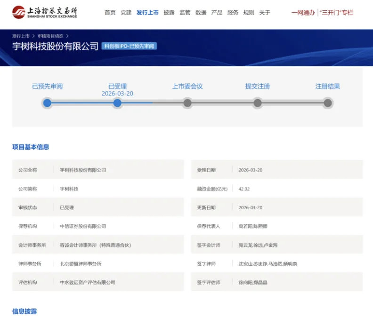Click the 宇树科技 company short name value
The image size is (373, 317).
(69, 189)
